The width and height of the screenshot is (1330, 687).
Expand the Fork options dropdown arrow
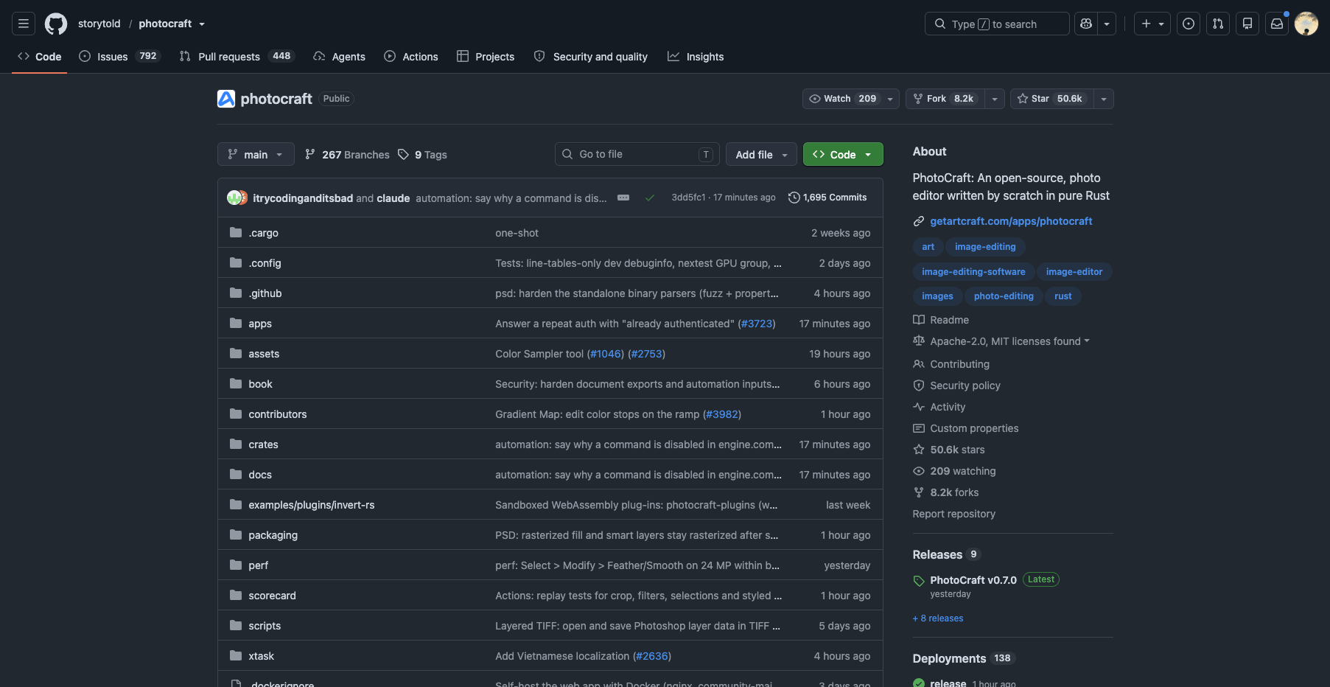995,99
